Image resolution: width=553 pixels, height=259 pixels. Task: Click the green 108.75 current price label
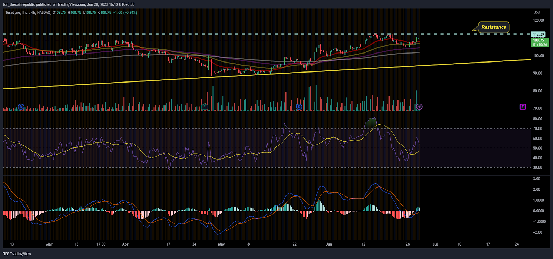[540, 42]
